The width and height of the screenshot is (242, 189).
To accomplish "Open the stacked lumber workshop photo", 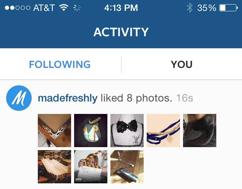I will coord(54,167).
